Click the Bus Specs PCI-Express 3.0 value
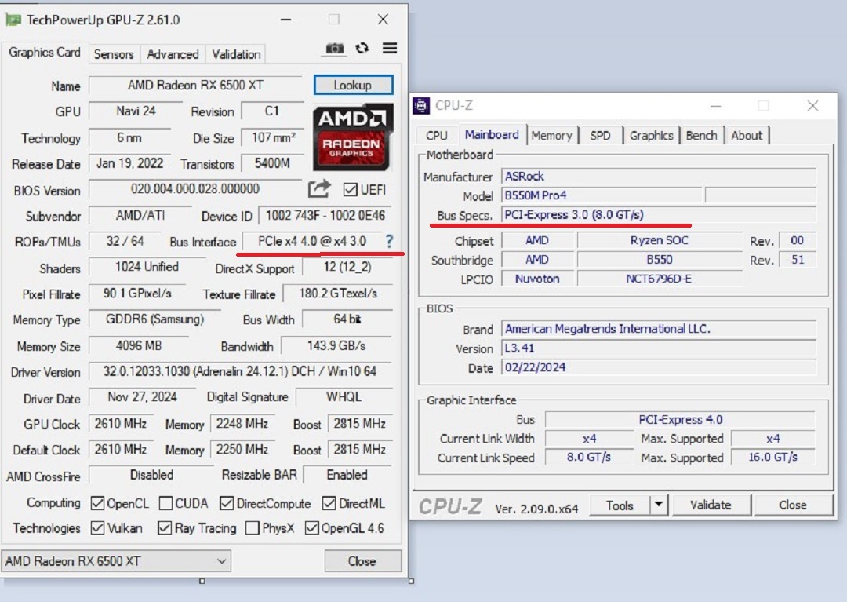 point(659,214)
